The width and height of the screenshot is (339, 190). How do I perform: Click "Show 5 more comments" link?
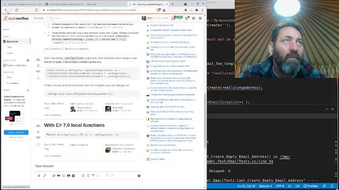[x=76, y=49]
